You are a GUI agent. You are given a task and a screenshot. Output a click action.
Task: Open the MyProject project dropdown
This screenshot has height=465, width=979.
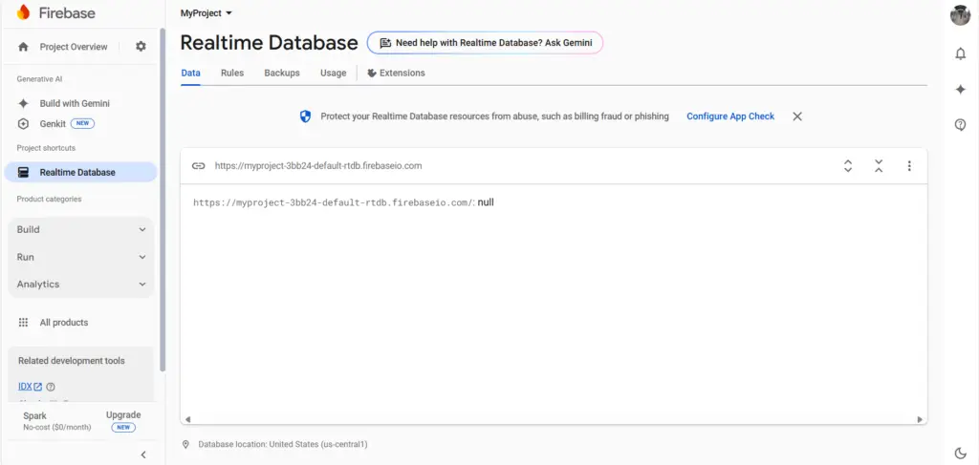tap(207, 13)
